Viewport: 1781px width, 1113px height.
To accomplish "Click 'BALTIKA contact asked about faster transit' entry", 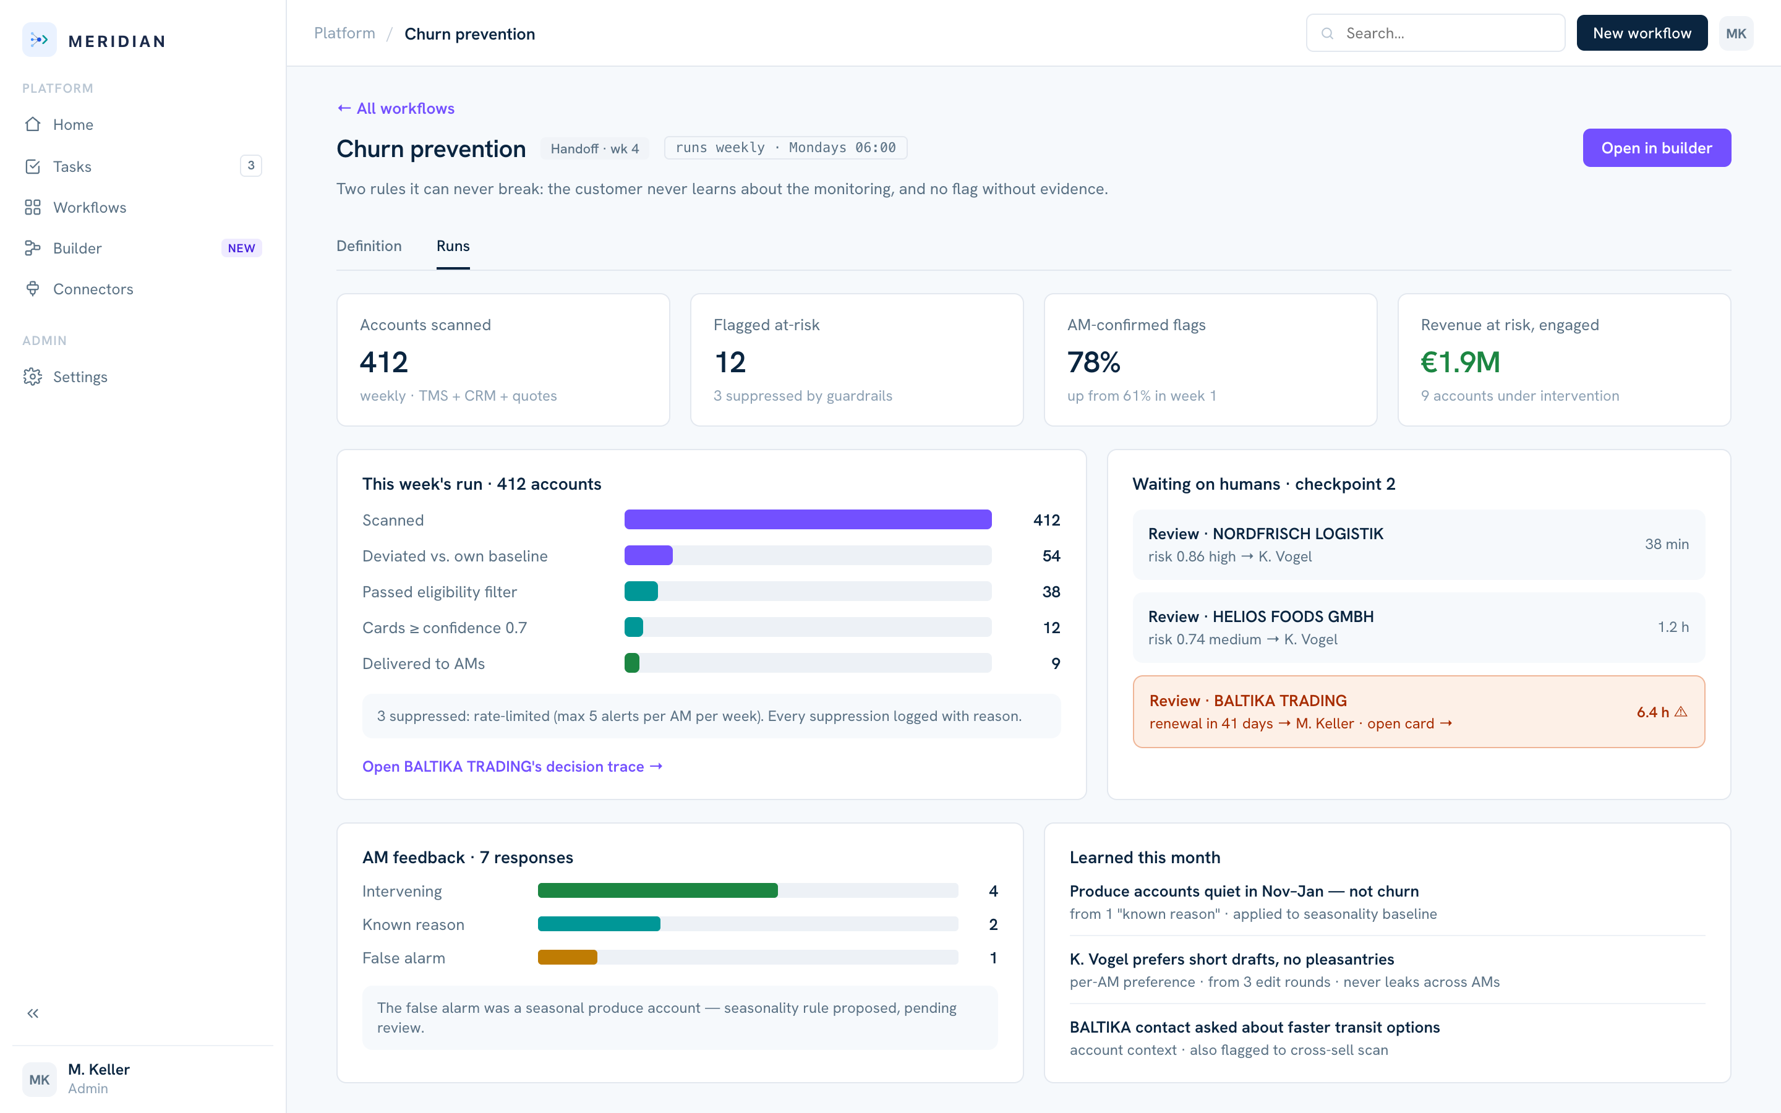I will coord(1387,1038).
